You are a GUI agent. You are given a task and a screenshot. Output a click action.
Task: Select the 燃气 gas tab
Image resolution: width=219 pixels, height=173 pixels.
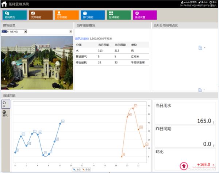pyautogui.click(x=5, y=113)
